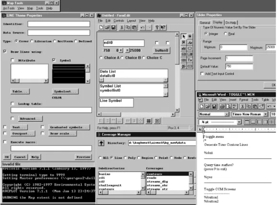Open the Normal style dropdown in Word

tap(227, 114)
